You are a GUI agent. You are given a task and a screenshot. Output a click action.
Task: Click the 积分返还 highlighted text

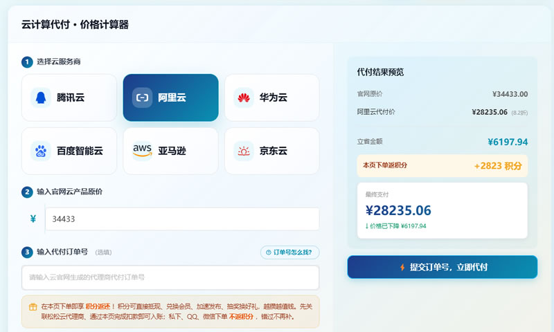98,306
